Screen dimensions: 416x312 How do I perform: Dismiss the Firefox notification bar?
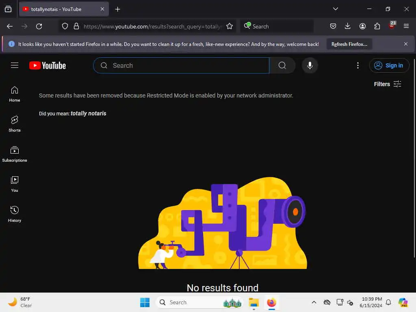tap(406, 44)
